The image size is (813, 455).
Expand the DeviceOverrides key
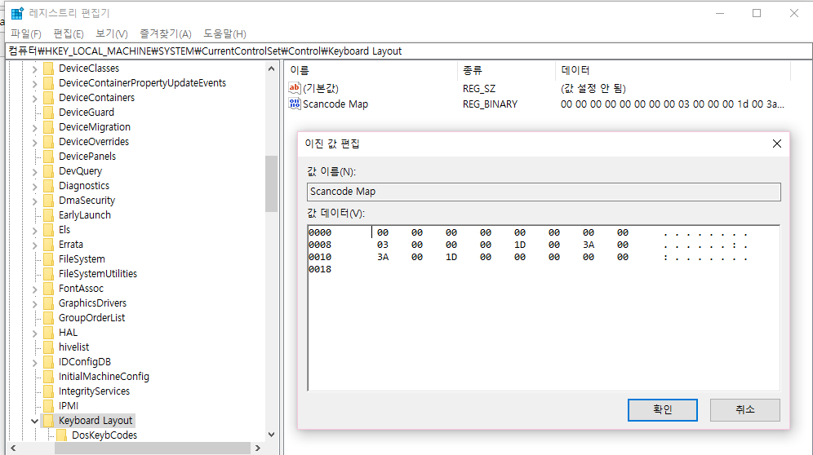[x=35, y=142]
